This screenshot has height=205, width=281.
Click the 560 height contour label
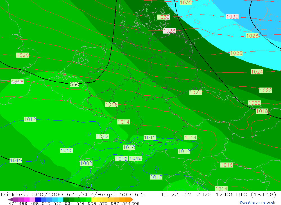(74, 84)
